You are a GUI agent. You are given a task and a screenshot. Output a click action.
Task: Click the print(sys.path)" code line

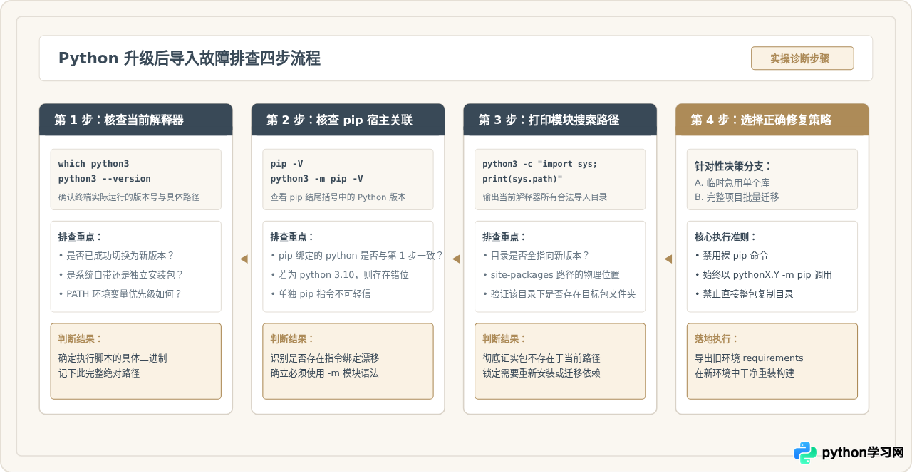coord(522,179)
